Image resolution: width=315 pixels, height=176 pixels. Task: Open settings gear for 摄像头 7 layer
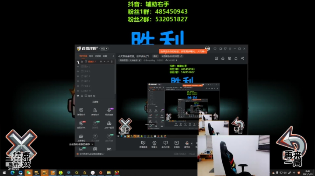[x=101, y=61]
